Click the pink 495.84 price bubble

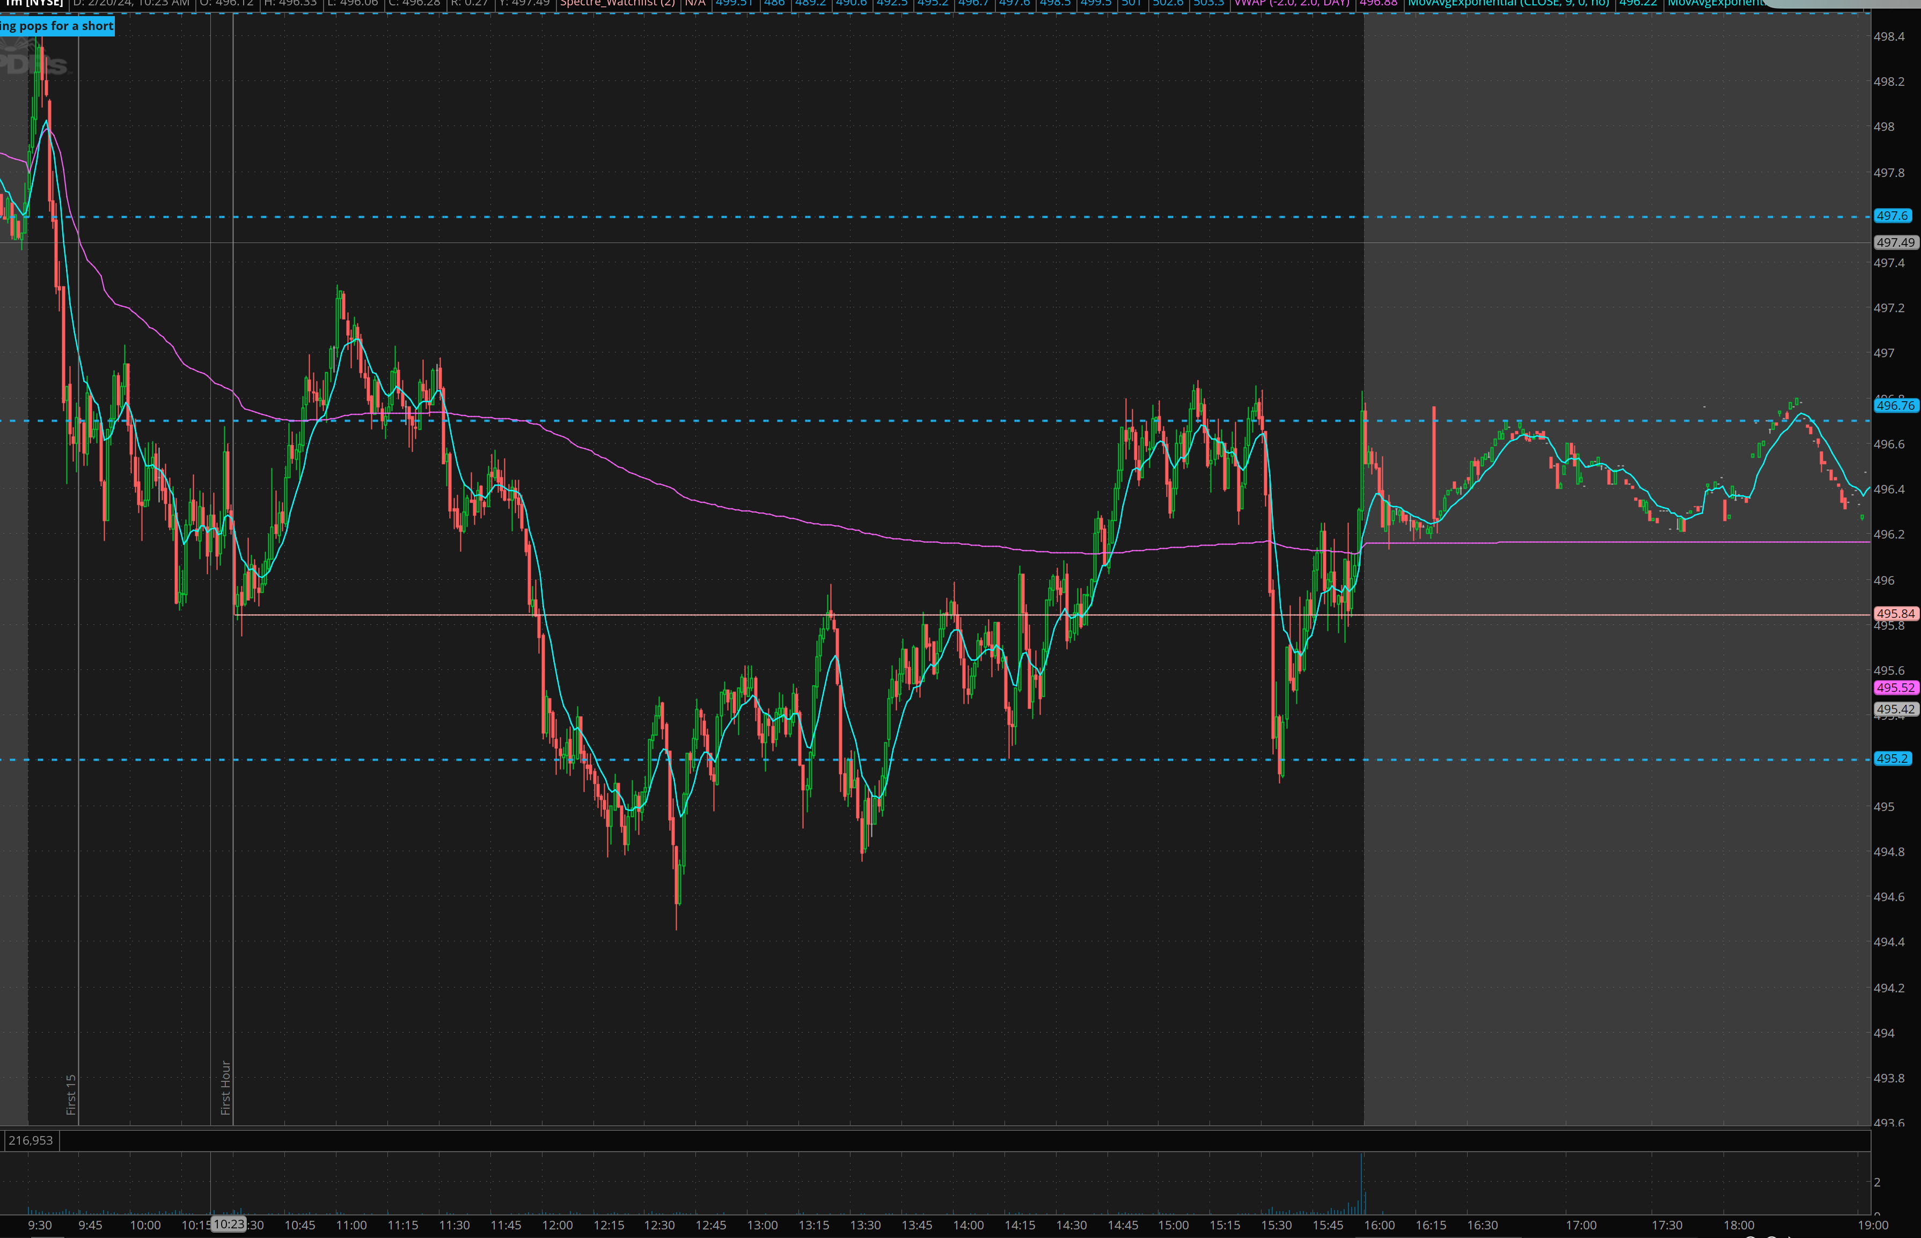(x=1895, y=614)
